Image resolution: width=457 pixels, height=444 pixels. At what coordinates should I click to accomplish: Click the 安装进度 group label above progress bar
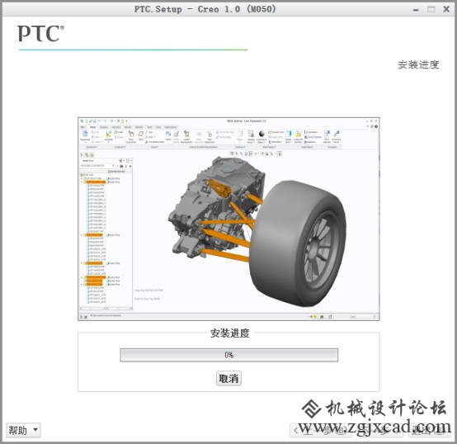(x=230, y=333)
